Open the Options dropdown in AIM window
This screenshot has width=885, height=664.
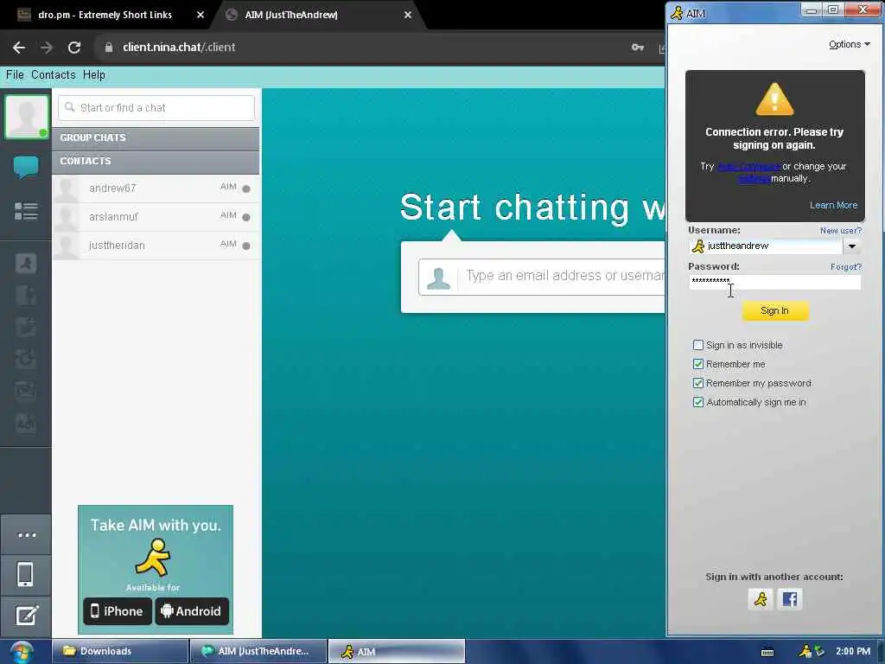(x=850, y=44)
